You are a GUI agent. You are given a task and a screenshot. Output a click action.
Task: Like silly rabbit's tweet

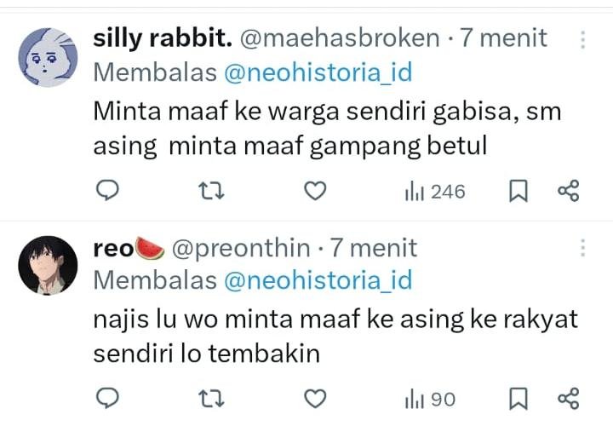click(x=315, y=191)
